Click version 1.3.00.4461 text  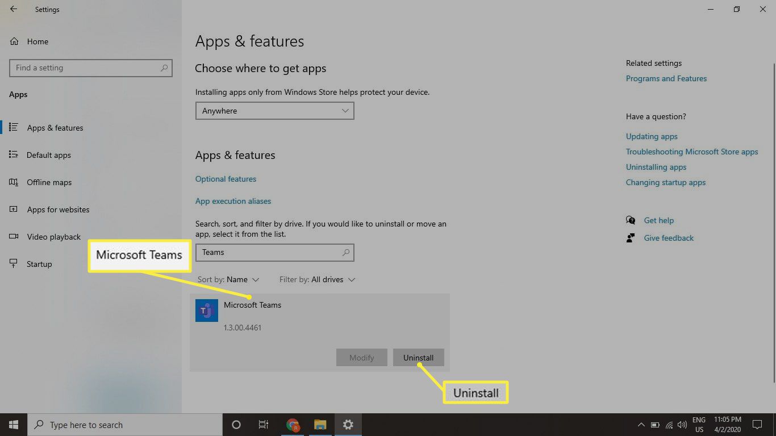[x=243, y=328]
